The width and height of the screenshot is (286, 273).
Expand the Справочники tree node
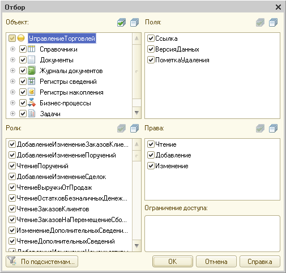pos(12,49)
